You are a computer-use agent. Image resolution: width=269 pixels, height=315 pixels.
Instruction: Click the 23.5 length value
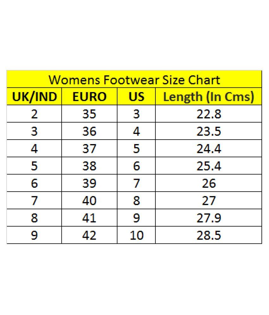point(208,131)
